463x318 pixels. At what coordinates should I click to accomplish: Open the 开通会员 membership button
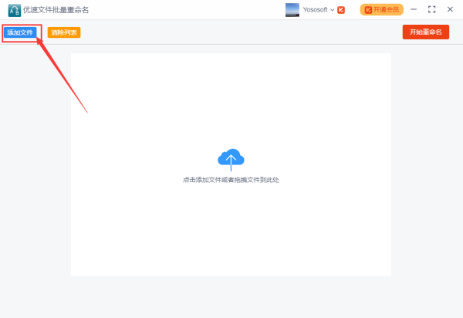[x=381, y=10]
